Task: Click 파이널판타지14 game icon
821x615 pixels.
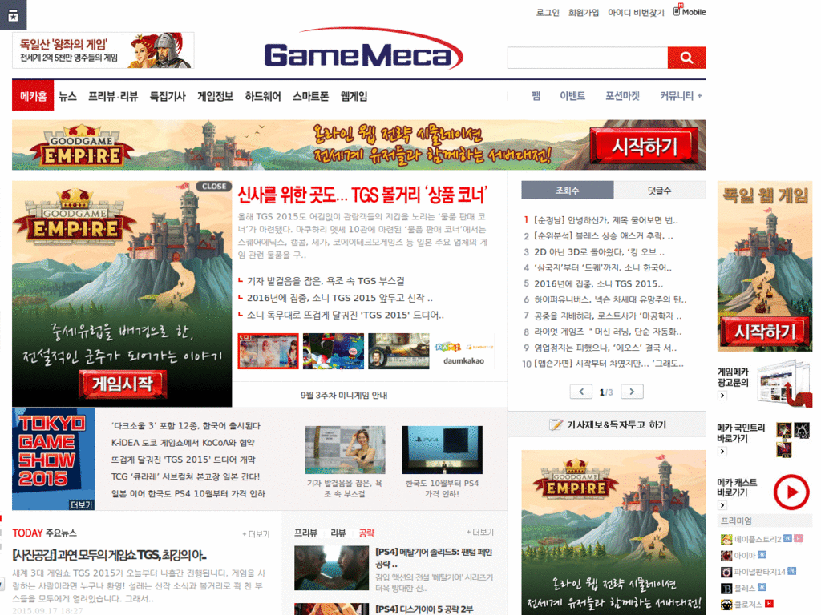Action: click(x=726, y=572)
